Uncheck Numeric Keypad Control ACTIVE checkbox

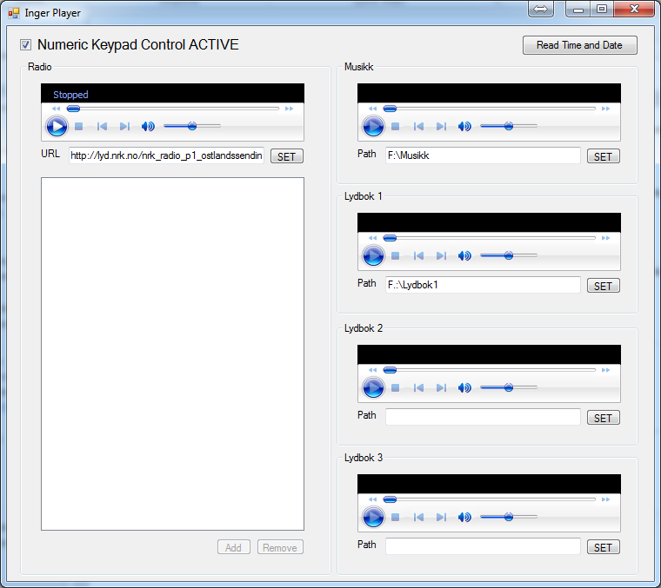[26, 44]
